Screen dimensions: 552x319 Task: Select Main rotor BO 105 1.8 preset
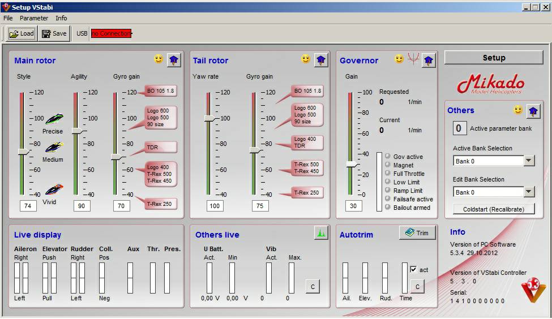[161, 90]
